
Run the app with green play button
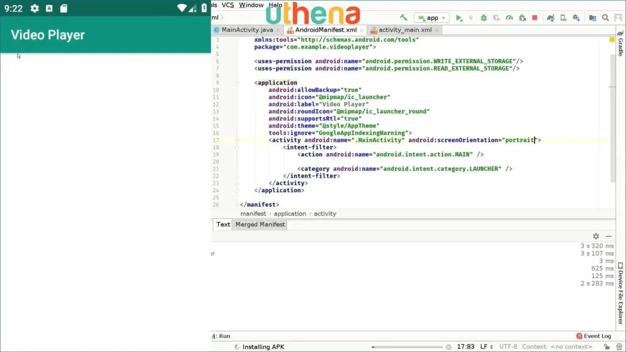pyautogui.click(x=459, y=18)
